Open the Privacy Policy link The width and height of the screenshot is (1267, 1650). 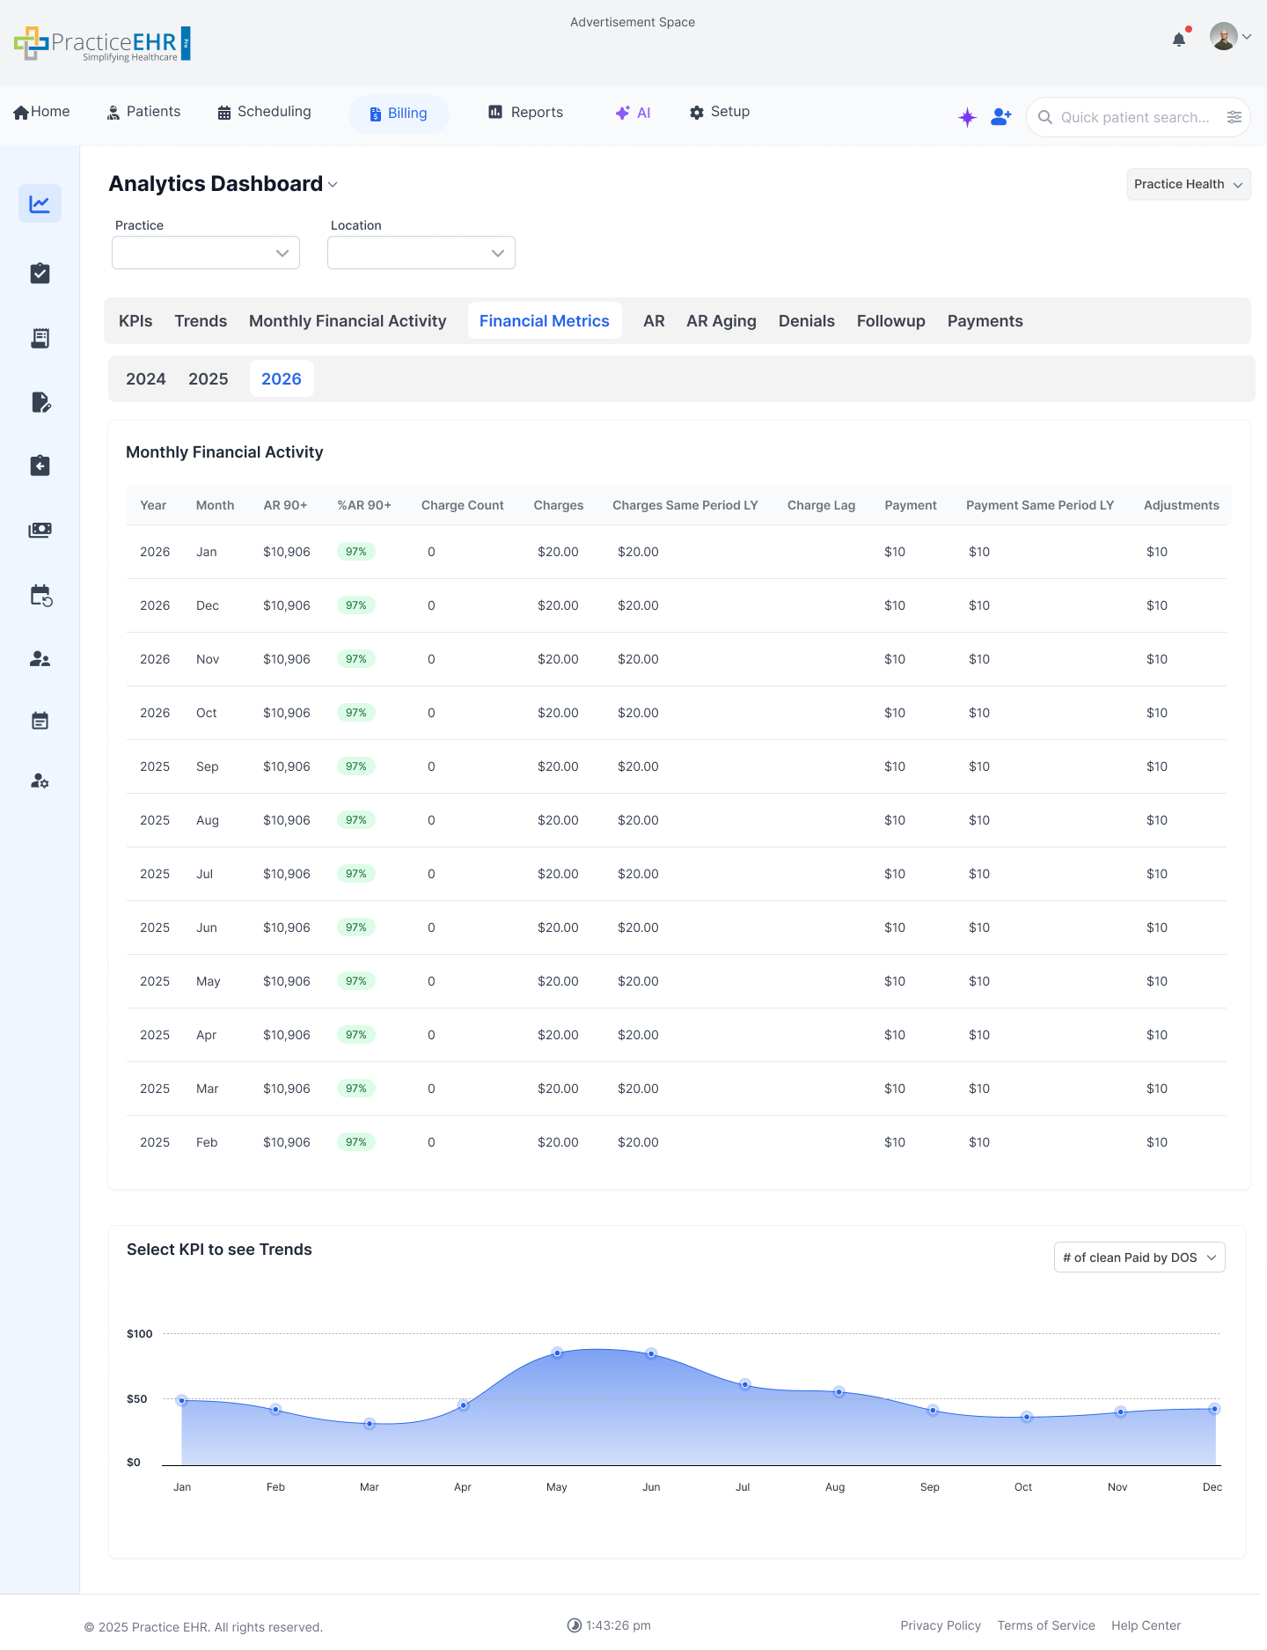point(941,1625)
